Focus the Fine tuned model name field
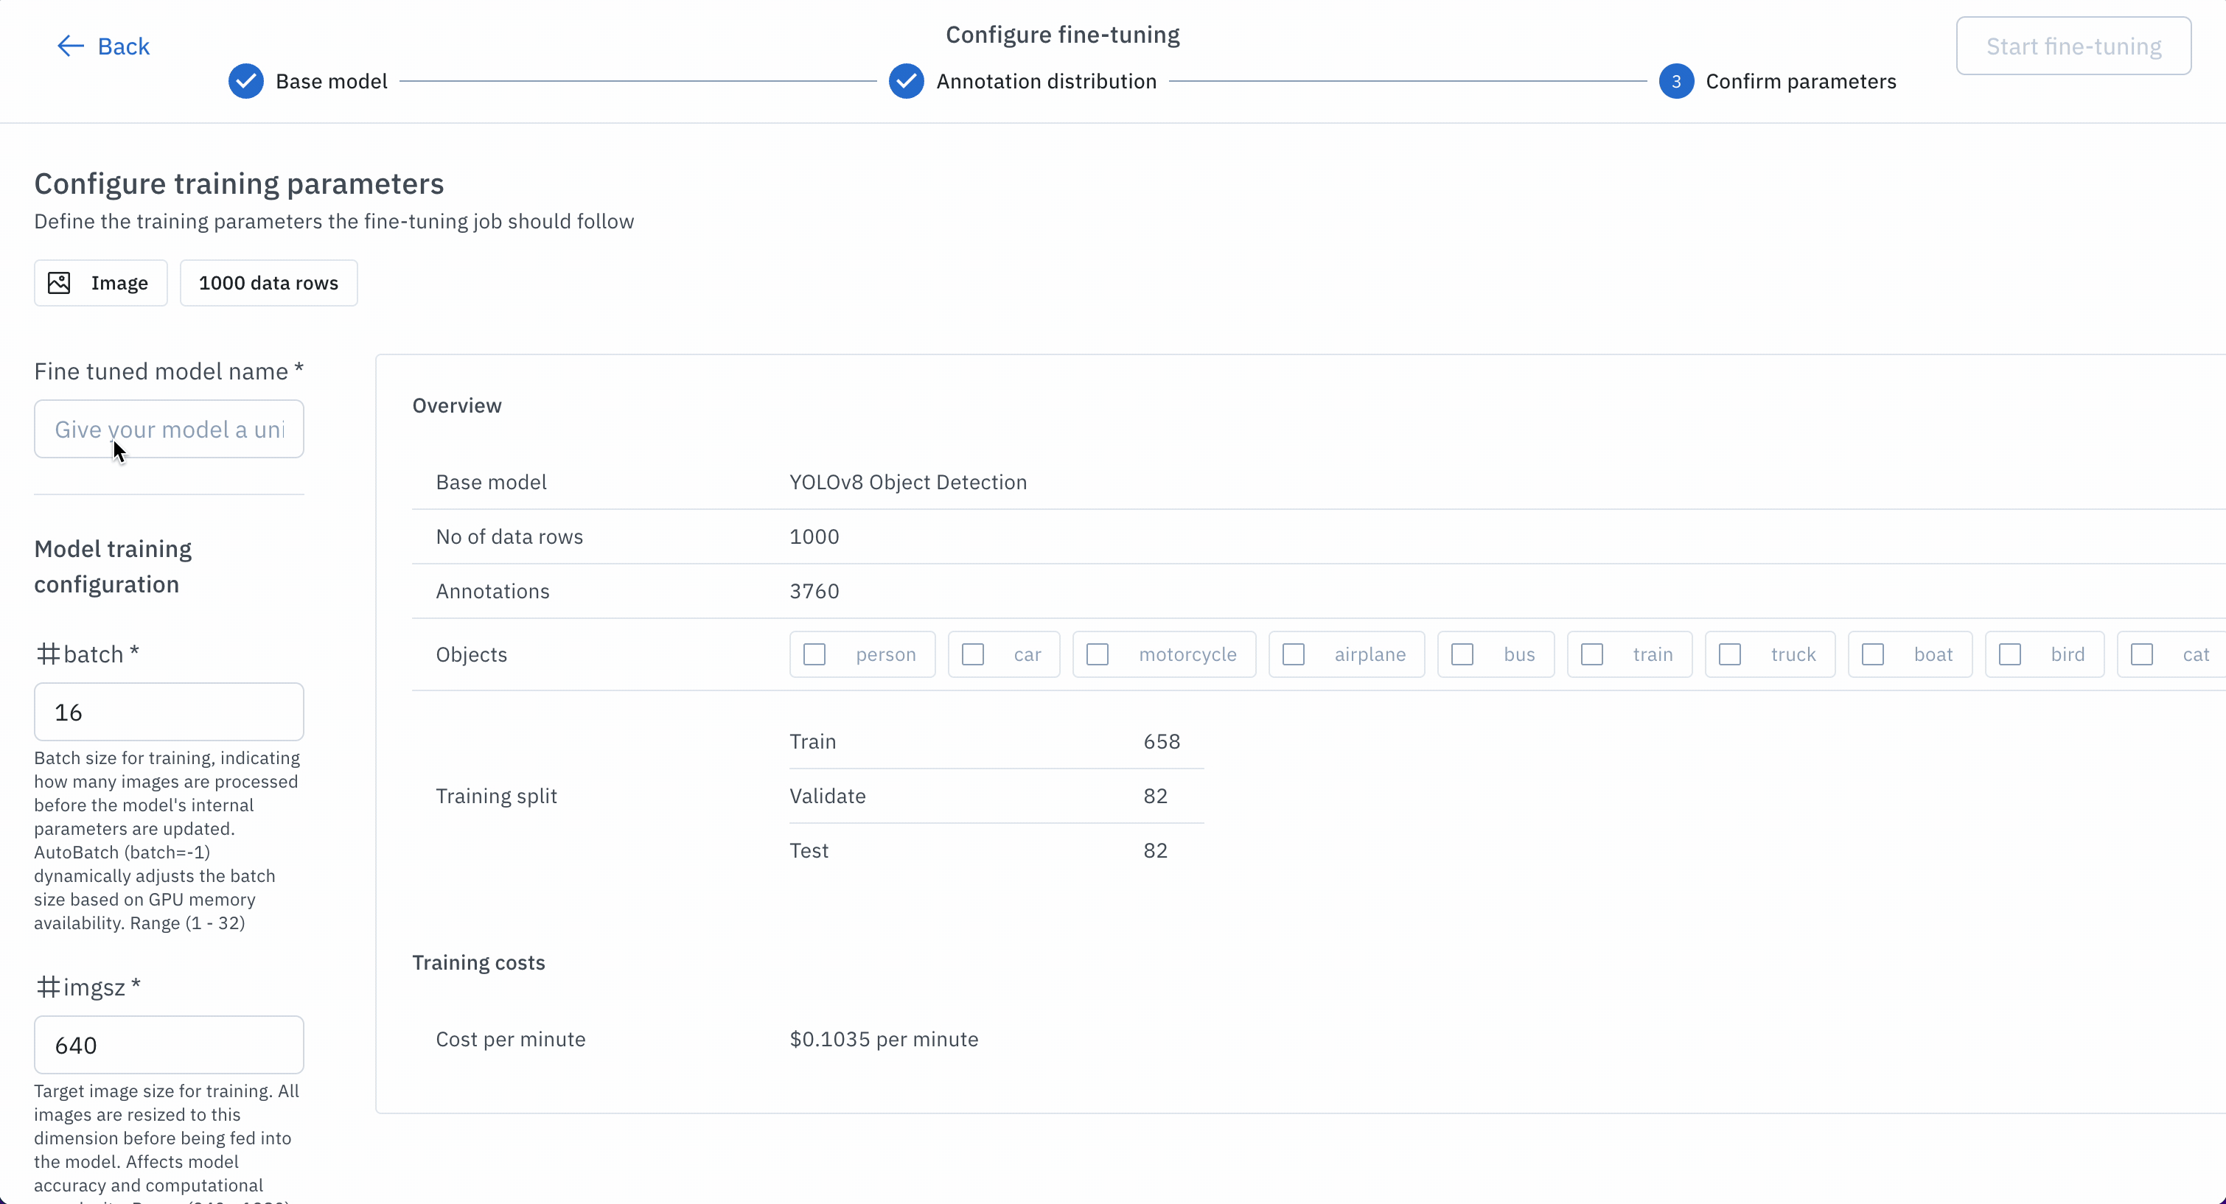Viewport: 2226px width, 1204px height. 170,430
